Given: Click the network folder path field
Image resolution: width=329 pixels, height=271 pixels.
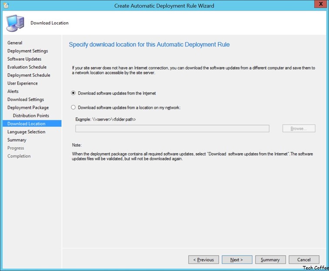Looking at the screenshot, I should (x=172, y=129).
